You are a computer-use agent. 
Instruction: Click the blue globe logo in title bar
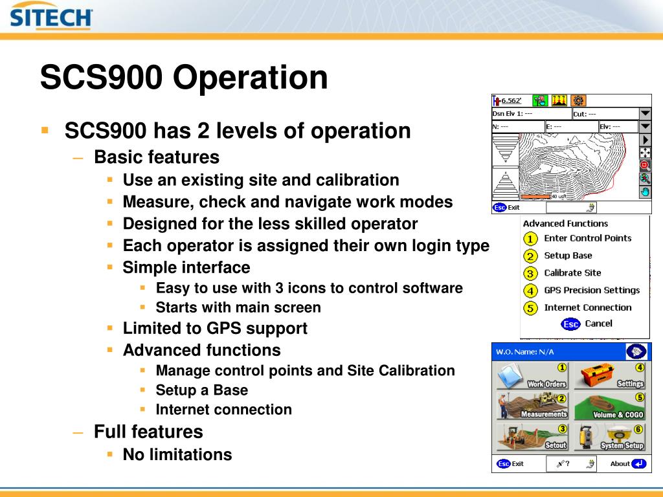tap(636, 351)
